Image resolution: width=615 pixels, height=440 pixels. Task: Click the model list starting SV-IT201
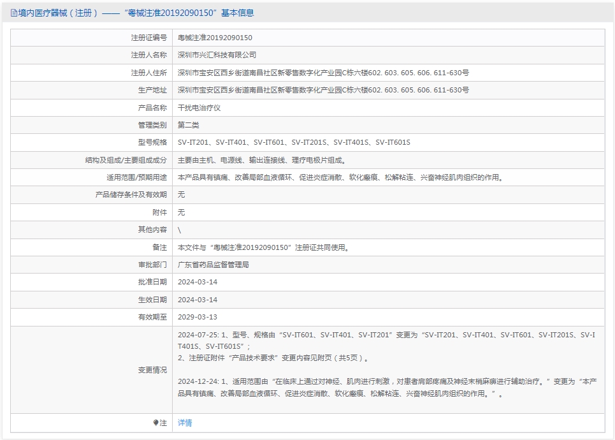[294, 142]
